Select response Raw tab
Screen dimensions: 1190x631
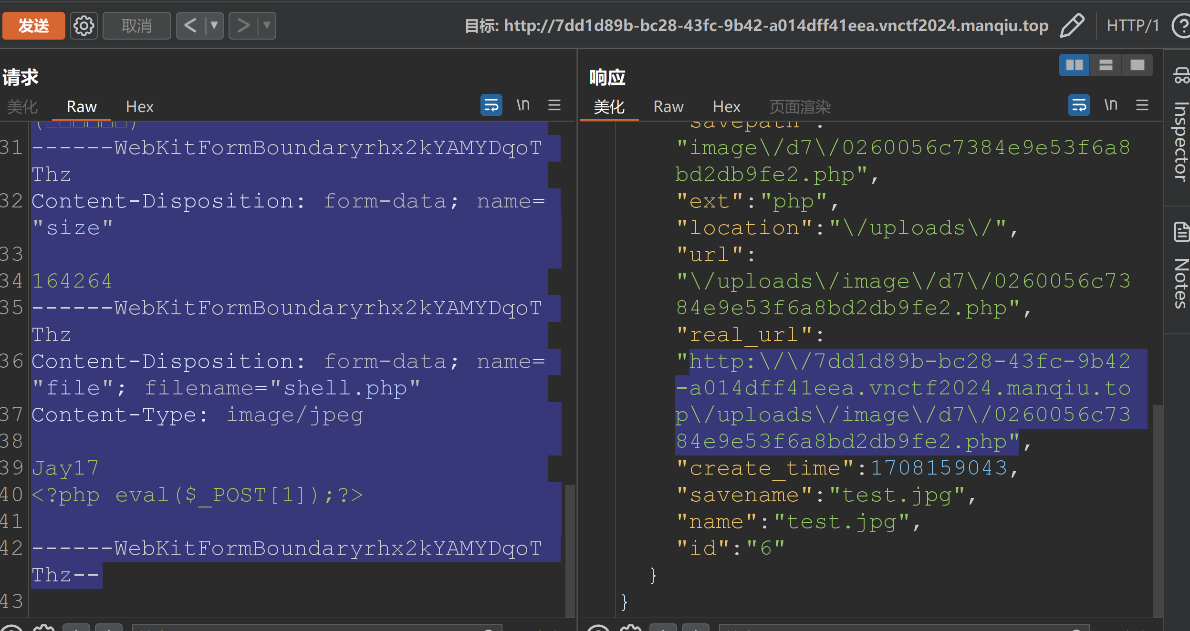[668, 106]
